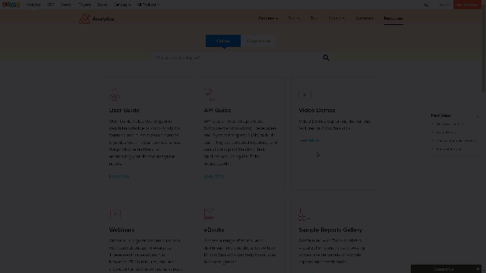Click the API Guide heading

click(217, 110)
